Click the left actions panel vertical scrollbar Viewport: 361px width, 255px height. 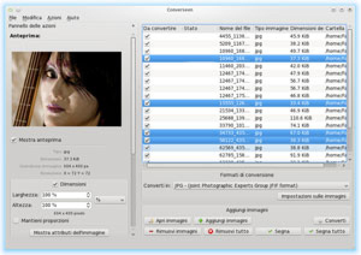tap(133, 96)
